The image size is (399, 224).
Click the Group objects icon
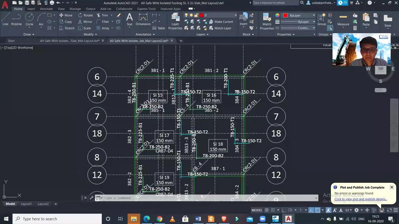[322, 19]
